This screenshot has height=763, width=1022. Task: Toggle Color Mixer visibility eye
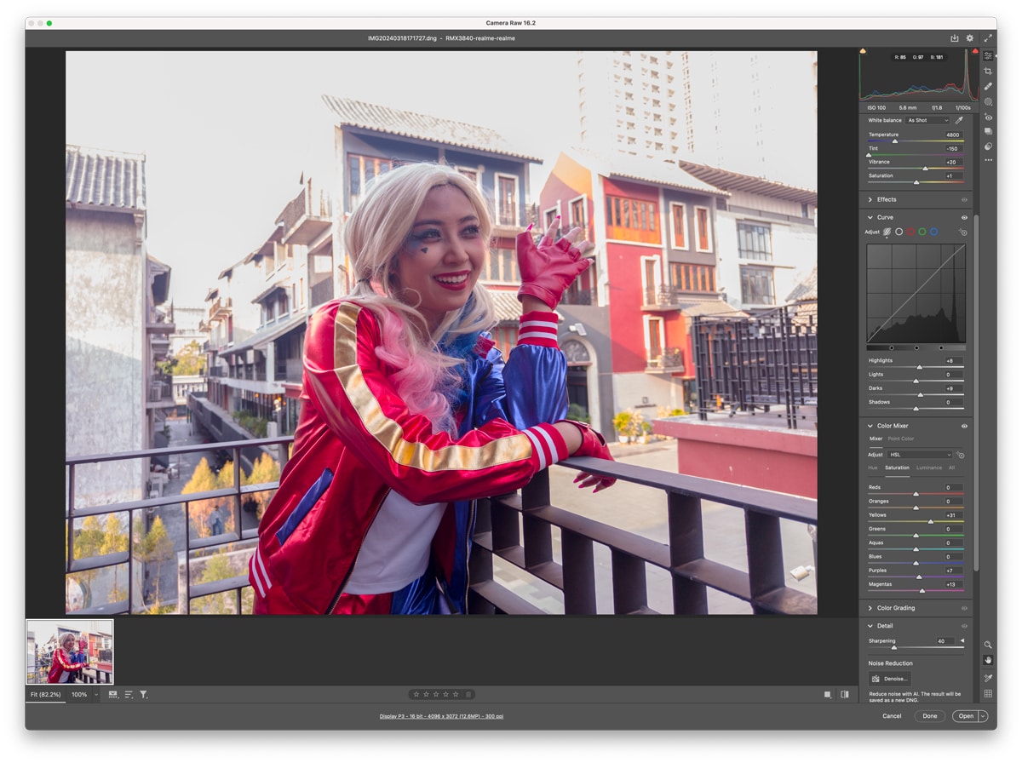pos(964,426)
